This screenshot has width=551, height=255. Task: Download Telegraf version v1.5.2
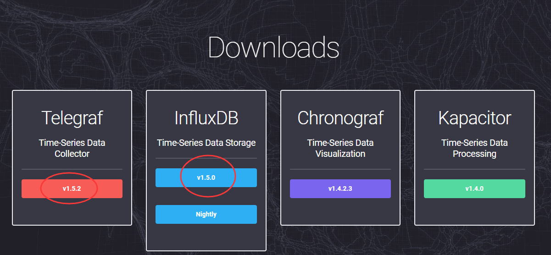click(x=72, y=188)
